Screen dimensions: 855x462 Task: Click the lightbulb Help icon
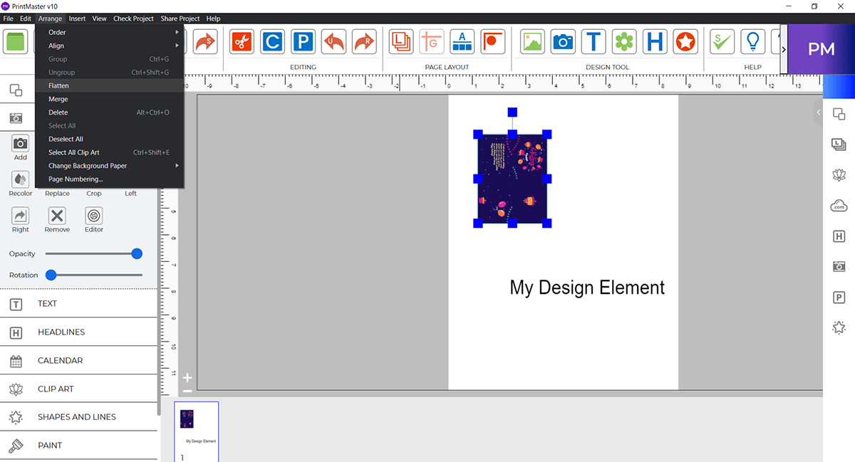click(x=752, y=41)
